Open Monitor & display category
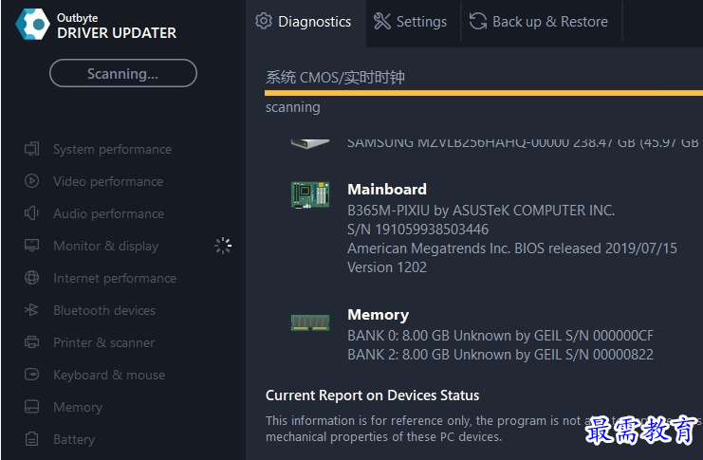The width and height of the screenshot is (703, 460). [106, 246]
